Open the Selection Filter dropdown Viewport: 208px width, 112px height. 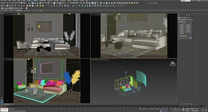point(17,3)
